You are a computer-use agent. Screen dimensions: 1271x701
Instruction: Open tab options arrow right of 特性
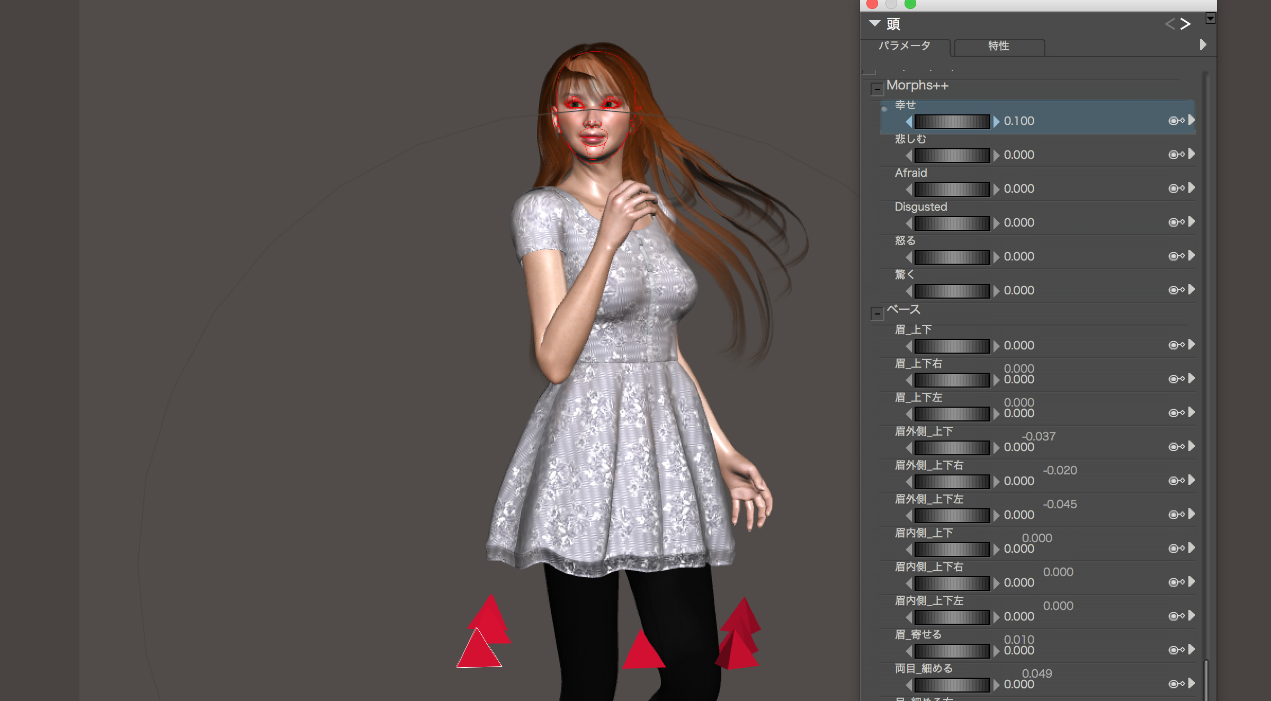coord(1203,45)
